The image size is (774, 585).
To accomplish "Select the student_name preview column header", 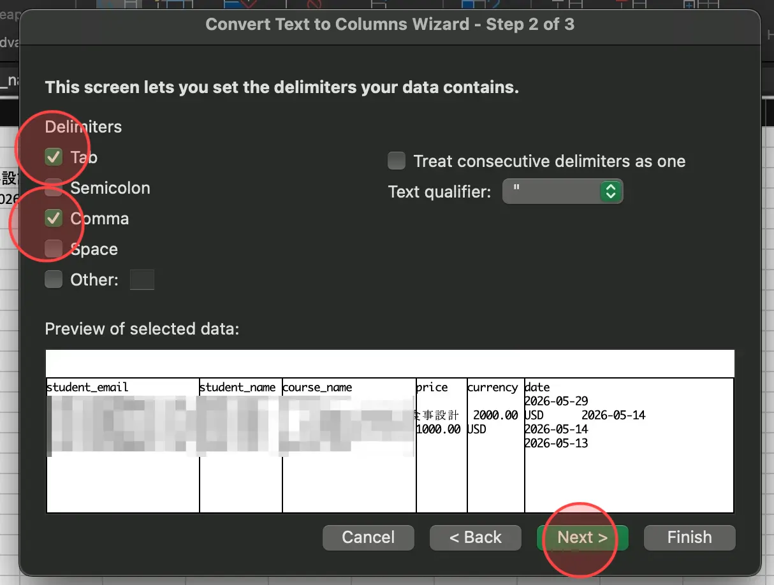I will (x=238, y=387).
